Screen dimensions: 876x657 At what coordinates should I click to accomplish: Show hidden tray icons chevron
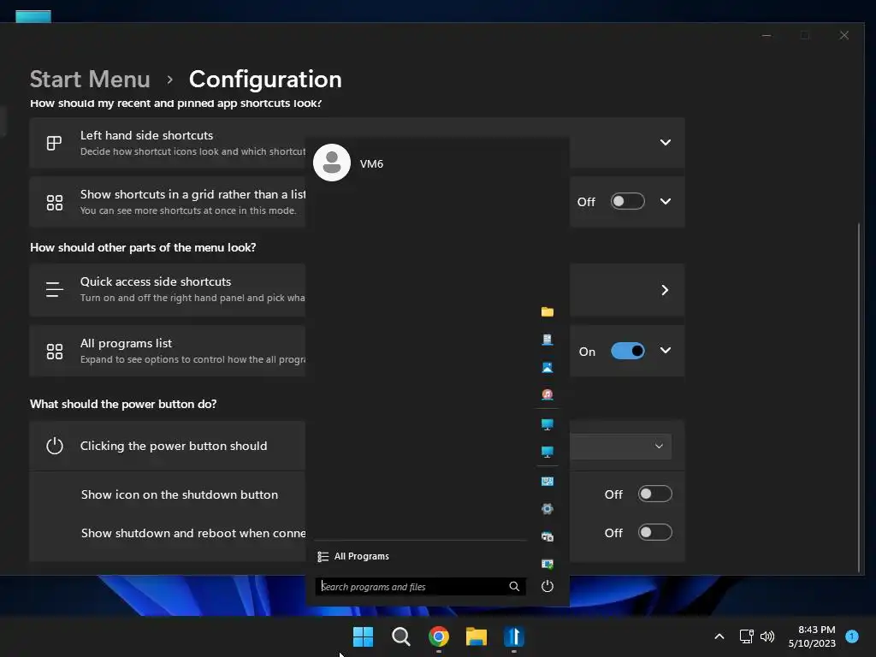(719, 636)
